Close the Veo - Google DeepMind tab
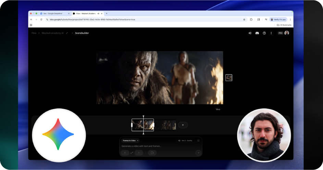 click(69, 14)
